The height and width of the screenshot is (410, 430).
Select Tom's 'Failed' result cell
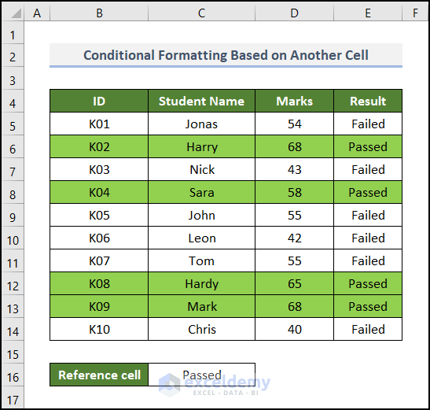click(x=368, y=260)
